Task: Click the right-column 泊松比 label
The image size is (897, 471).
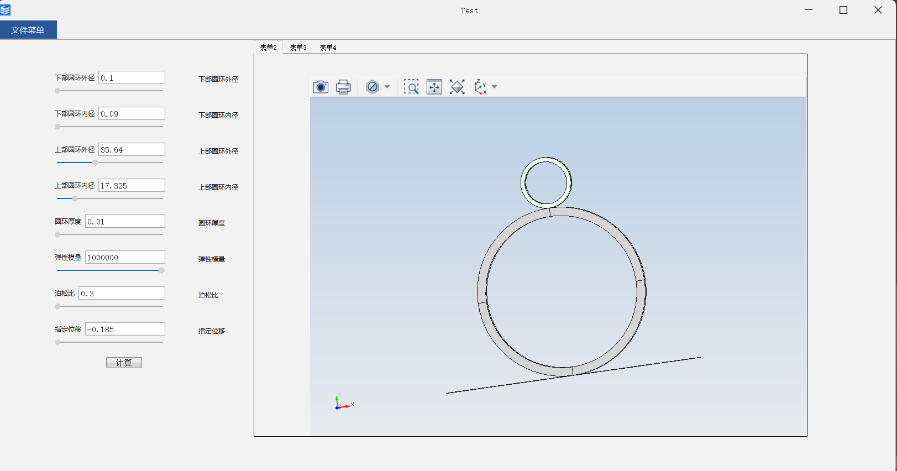Action: pos(208,295)
